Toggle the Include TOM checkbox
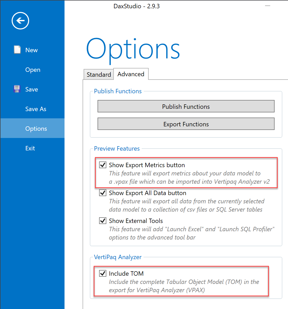This screenshot has height=309, width=288. (103, 274)
